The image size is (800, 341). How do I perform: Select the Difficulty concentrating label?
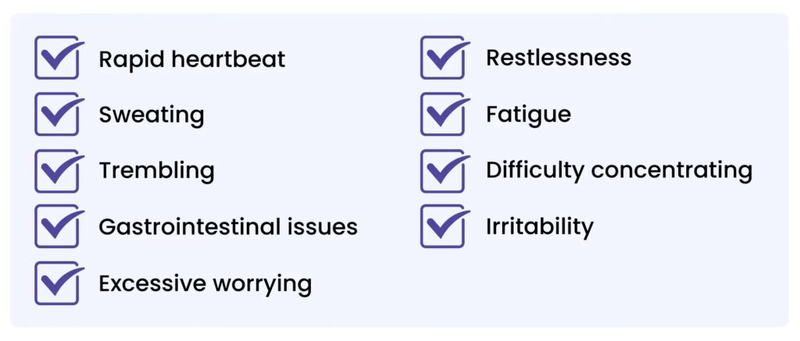click(x=619, y=171)
